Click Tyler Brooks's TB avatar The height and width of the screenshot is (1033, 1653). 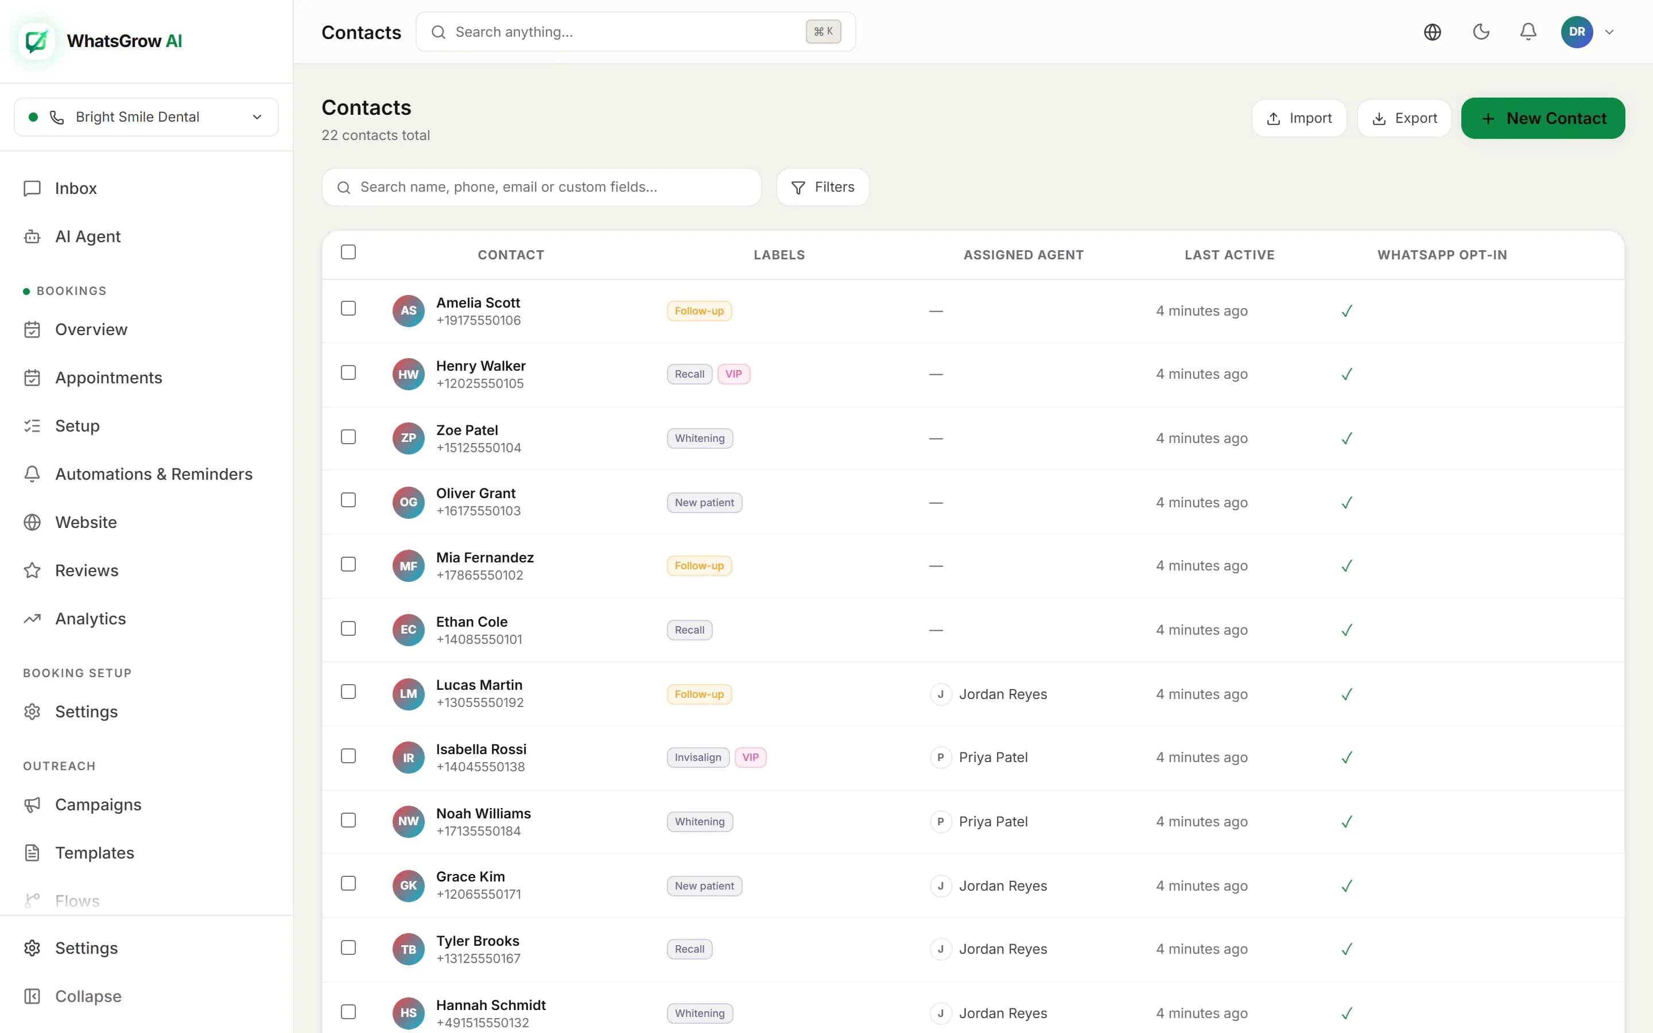tap(409, 949)
